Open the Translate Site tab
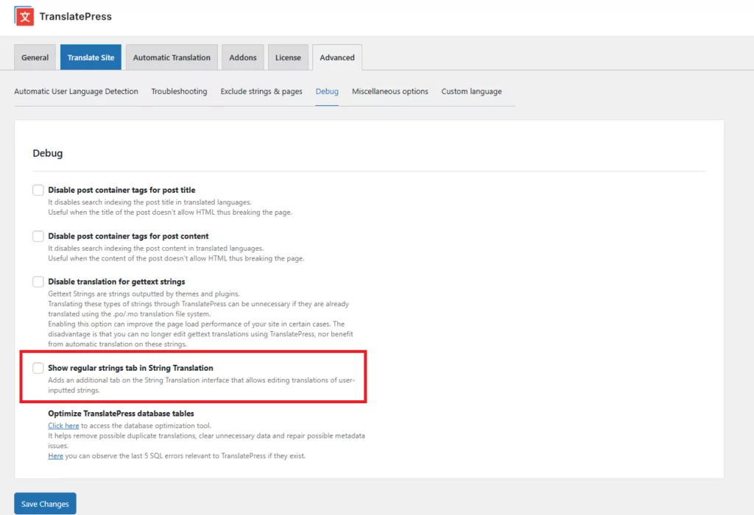 (91, 57)
